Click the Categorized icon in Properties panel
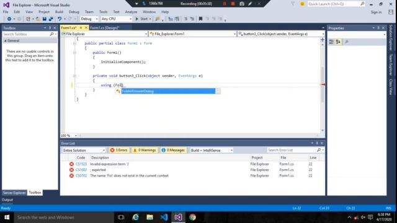The image size is (397, 223). [331, 42]
